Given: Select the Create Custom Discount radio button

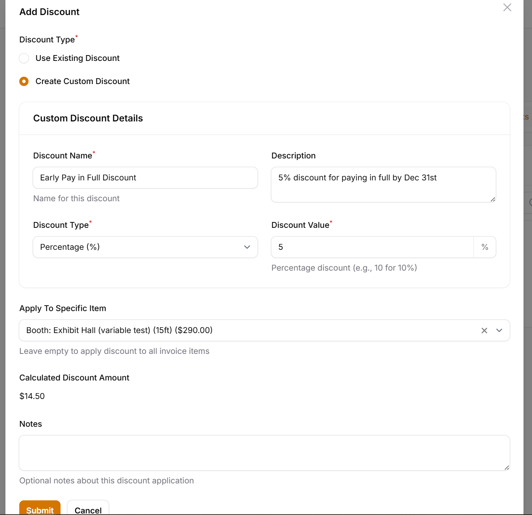Looking at the screenshot, I should coord(24,81).
